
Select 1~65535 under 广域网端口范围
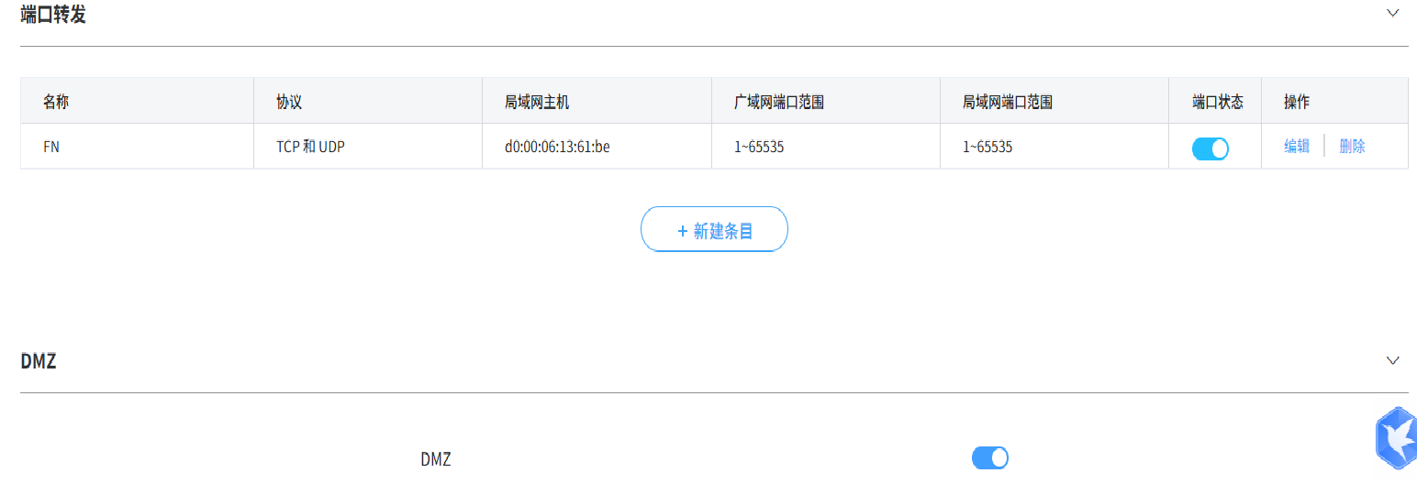(759, 147)
